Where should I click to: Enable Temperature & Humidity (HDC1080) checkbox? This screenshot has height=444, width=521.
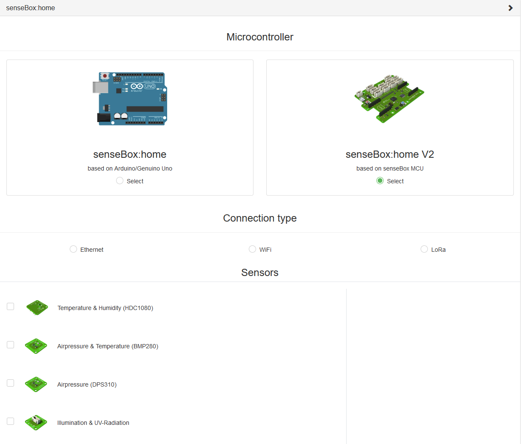click(x=11, y=307)
